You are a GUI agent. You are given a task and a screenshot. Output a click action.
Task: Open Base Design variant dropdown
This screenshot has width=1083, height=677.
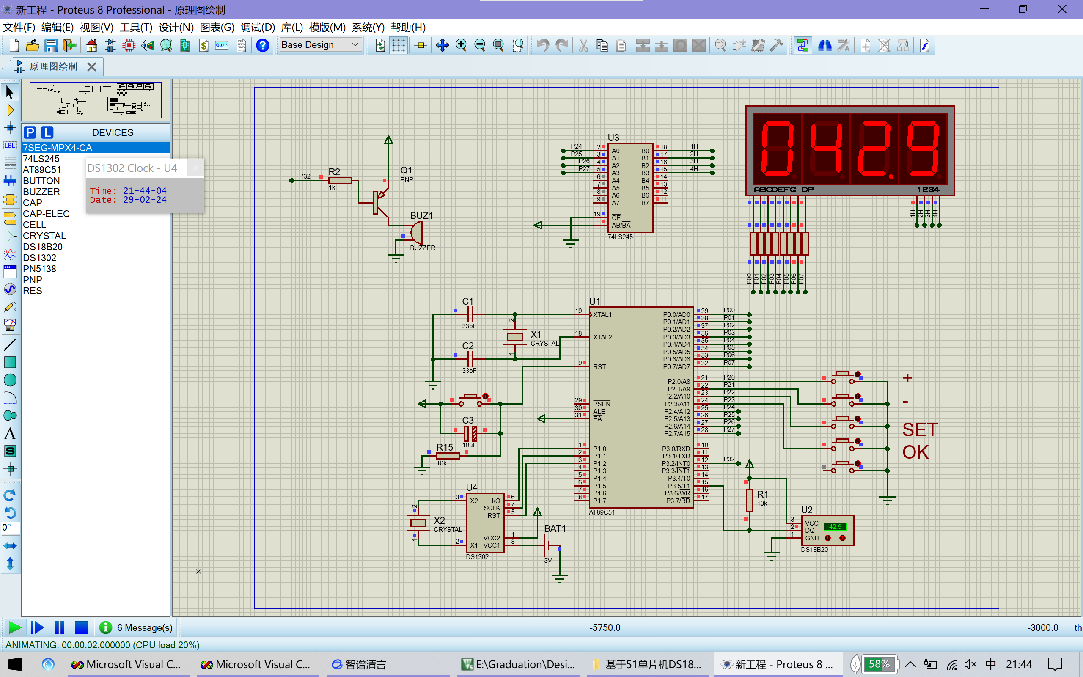[x=320, y=45]
